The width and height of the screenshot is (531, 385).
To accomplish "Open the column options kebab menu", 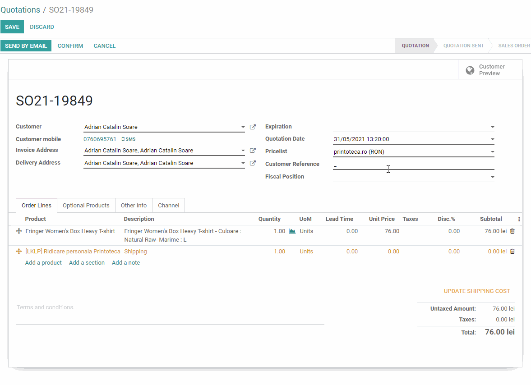I will coord(519,219).
